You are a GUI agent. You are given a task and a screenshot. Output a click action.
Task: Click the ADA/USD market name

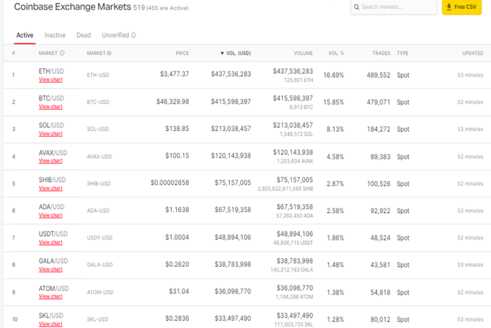[x=51, y=207]
